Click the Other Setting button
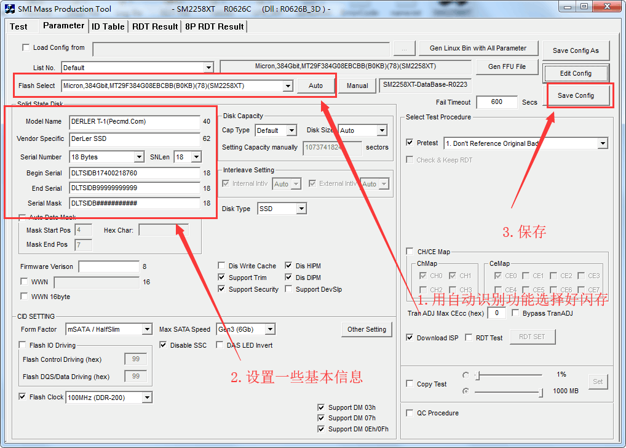Viewport: 626px width, 448px height. click(366, 329)
